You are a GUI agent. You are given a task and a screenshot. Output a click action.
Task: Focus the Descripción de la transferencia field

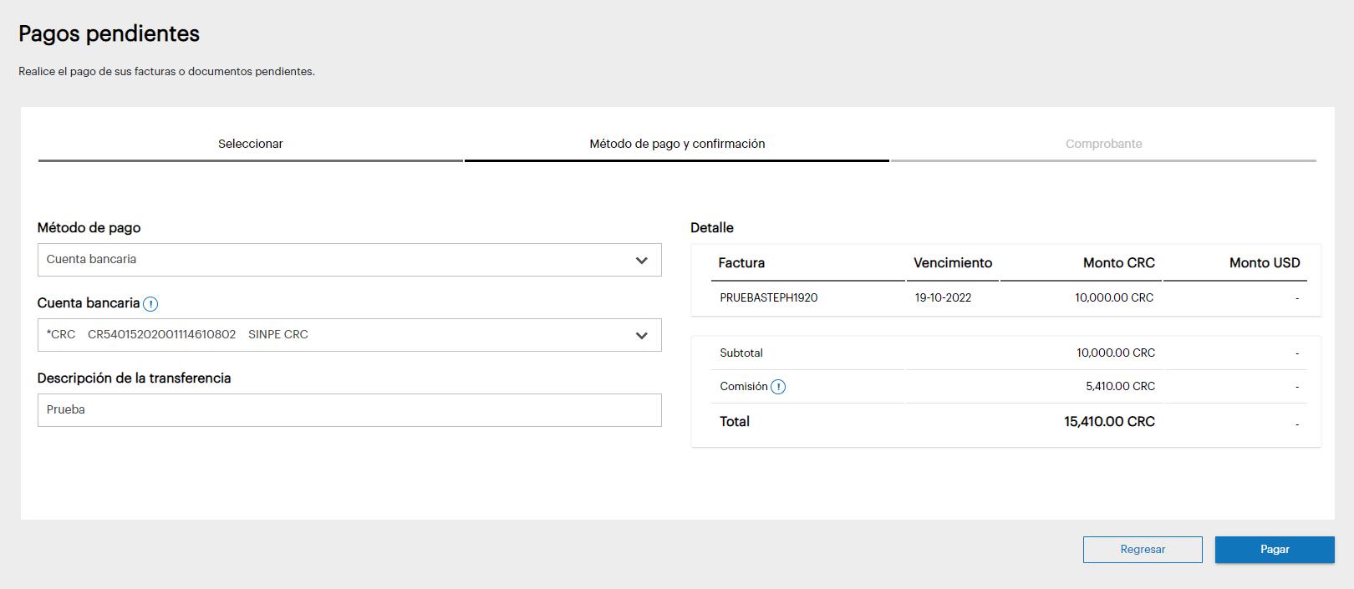(x=349, y=410)
